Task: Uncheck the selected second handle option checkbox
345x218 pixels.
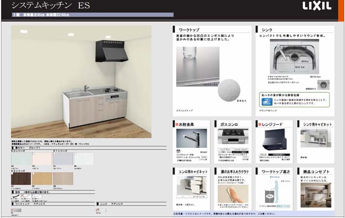Action: point(23,195)
